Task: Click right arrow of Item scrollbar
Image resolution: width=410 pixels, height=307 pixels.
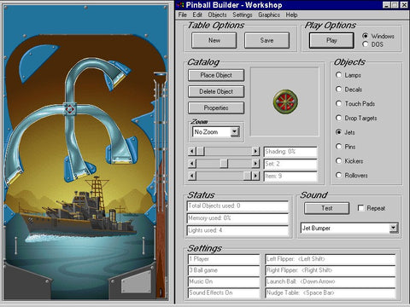Action: pyautogui.click(x=255, y=176)
